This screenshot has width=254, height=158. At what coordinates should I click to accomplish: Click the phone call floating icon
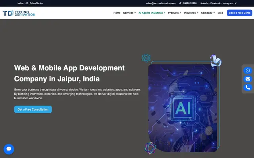click(248, 87)
